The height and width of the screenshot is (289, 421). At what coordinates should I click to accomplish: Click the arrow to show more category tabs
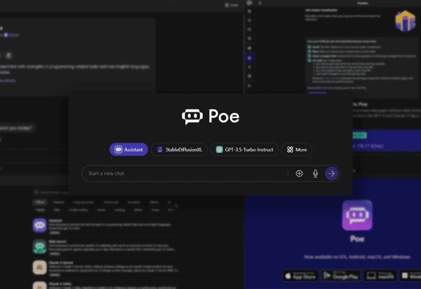point(176,206)
